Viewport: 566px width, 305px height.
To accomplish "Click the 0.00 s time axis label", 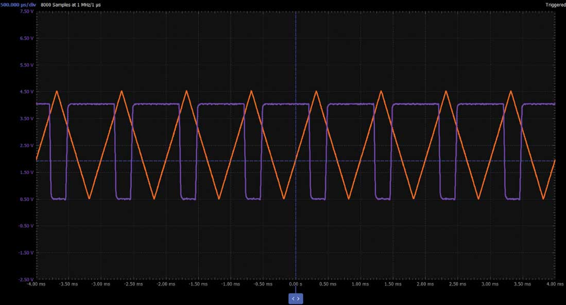I will pos(296,284).
